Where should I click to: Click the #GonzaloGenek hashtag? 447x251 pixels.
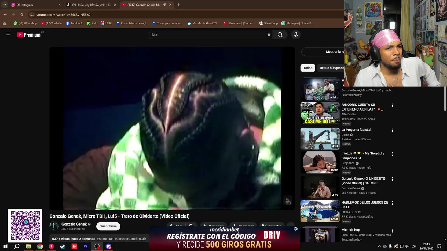pos(126,239)
